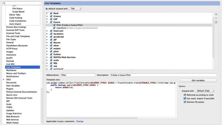Click the search magnifier icon

tap(4, 3)
